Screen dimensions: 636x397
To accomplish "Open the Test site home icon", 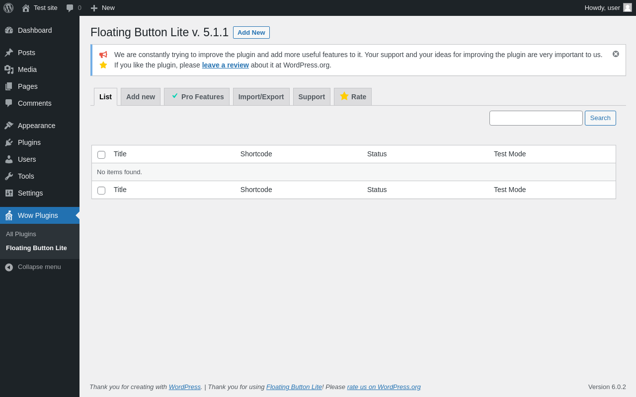I will click(26, 8).
